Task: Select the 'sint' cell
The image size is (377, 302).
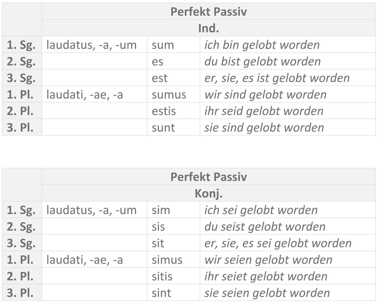Action: pos(161,293)
